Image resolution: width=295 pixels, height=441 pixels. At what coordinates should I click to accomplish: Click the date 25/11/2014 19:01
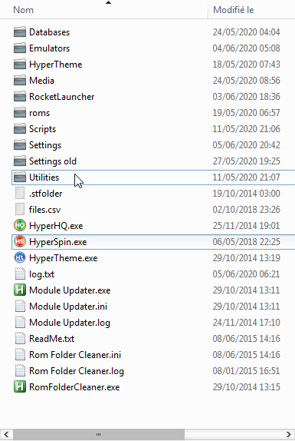246,226
